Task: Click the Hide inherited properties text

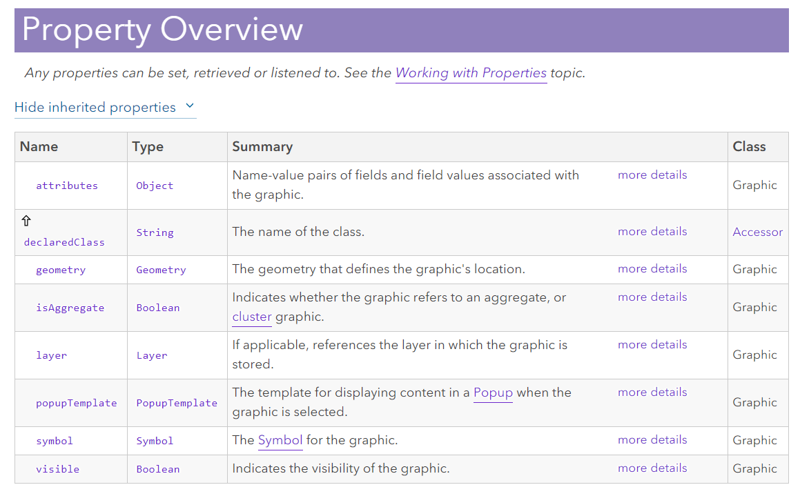Action: [95, 107]
